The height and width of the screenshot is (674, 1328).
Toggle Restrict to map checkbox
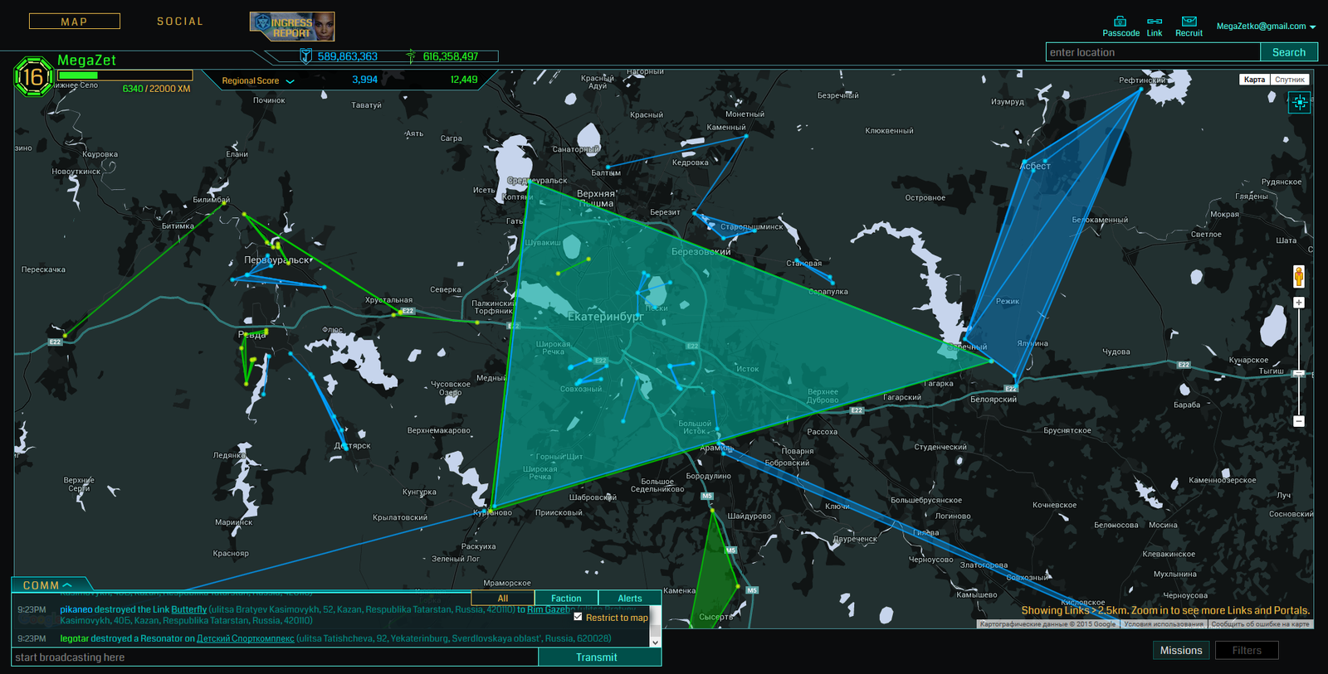pos(579,617)
